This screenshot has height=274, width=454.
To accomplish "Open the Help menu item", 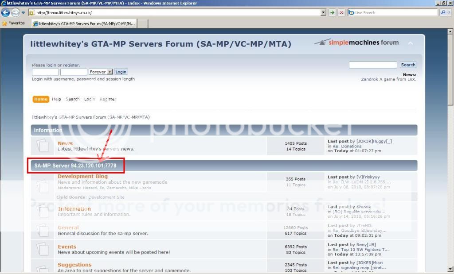I will [56, 99].
